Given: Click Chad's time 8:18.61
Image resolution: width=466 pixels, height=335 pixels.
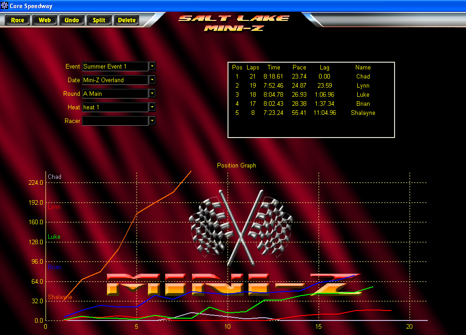Looking at the screenshot, I should 274,76.
